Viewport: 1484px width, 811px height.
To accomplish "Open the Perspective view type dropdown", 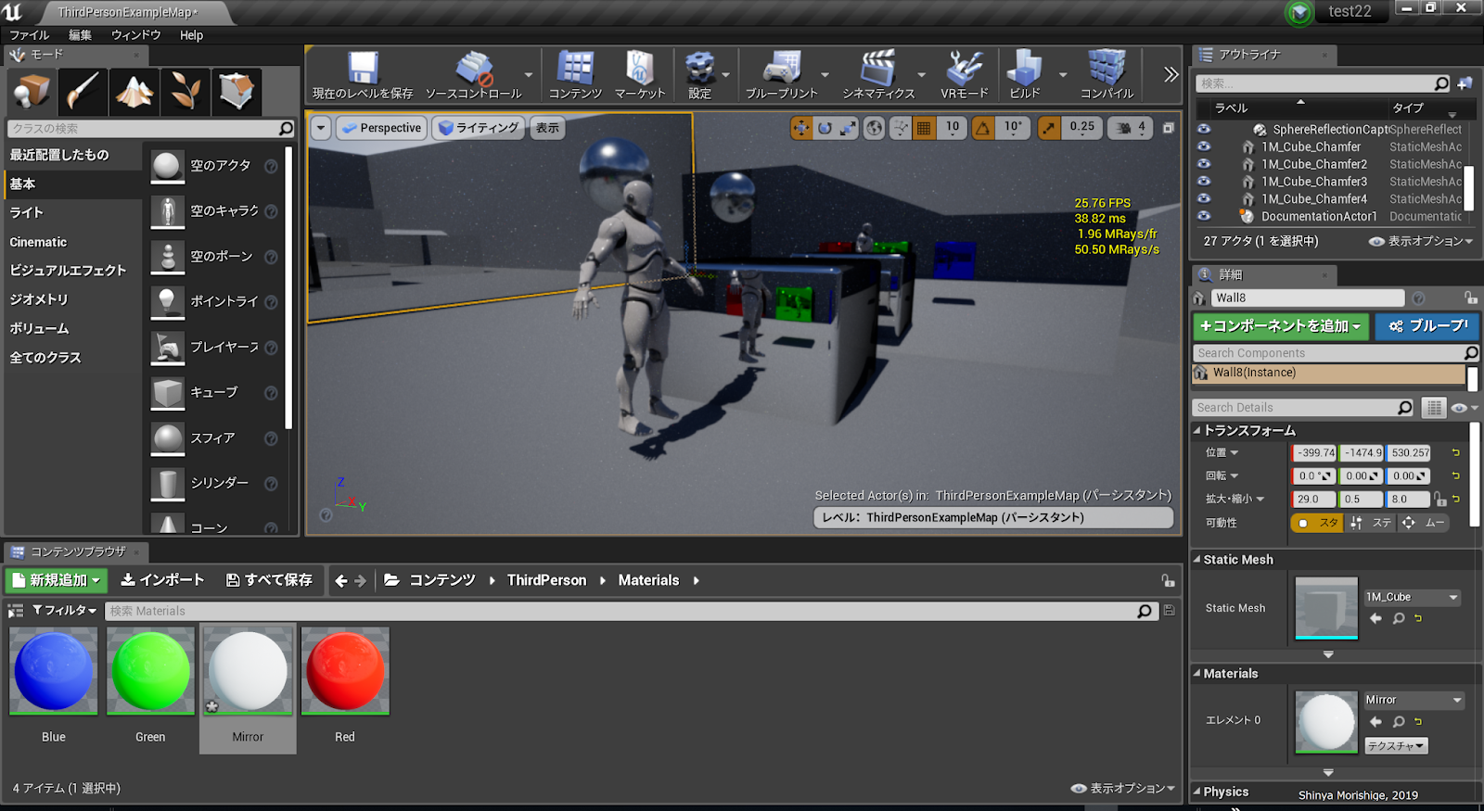I will pyautogui.click(x=381, y=128).
